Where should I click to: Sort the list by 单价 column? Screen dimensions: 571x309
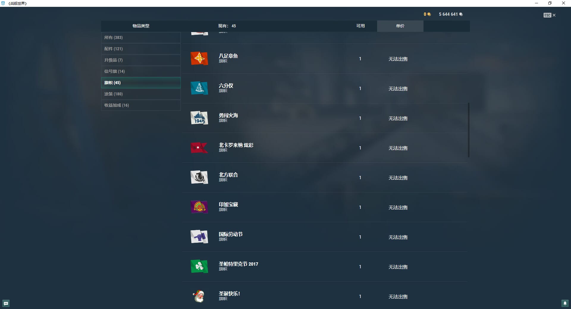(x=400, y=26)
